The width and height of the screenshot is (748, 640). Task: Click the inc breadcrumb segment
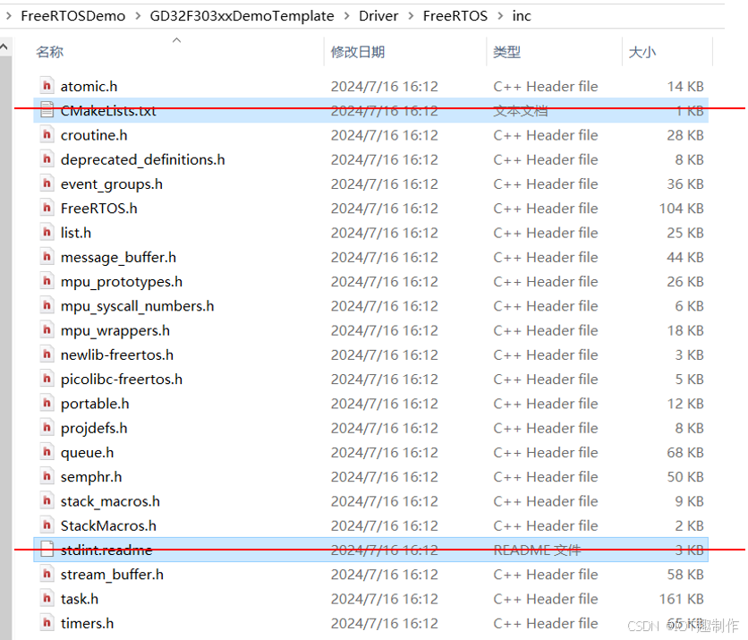click(522, 16)
